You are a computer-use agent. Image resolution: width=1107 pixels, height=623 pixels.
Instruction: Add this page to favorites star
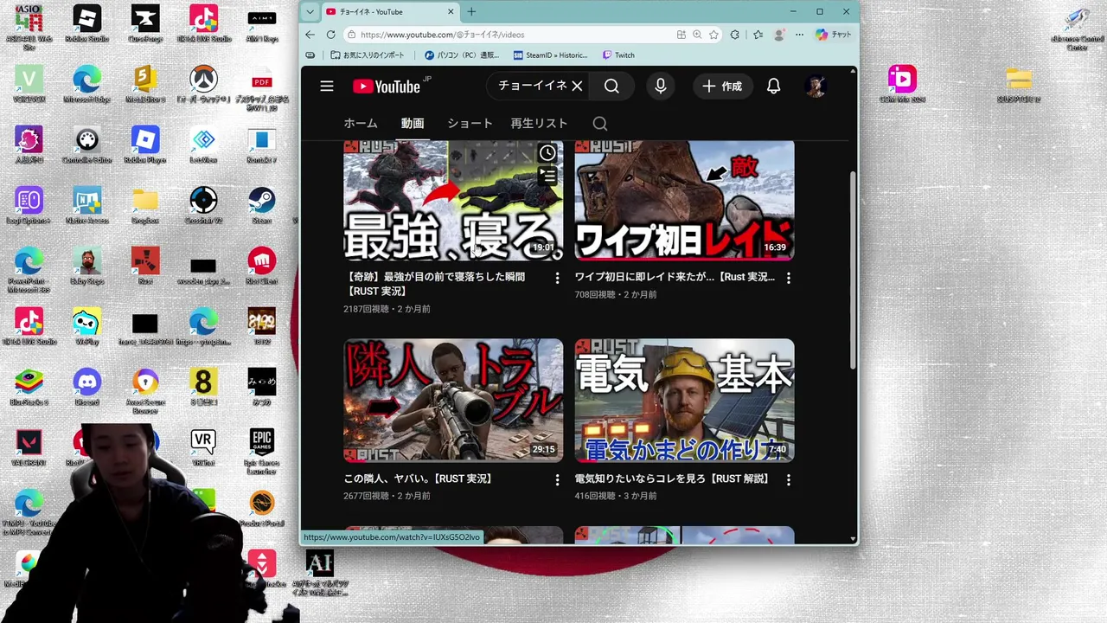[x=713, y=35]
